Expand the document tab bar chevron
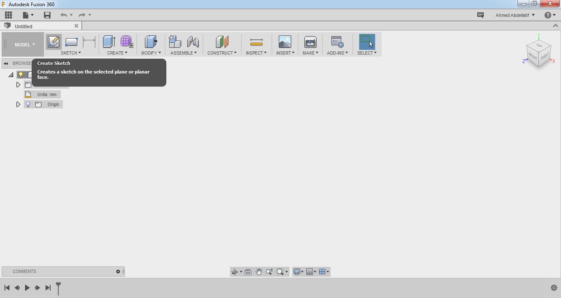This screenshot has height=298, width=561. click(556, 26)
